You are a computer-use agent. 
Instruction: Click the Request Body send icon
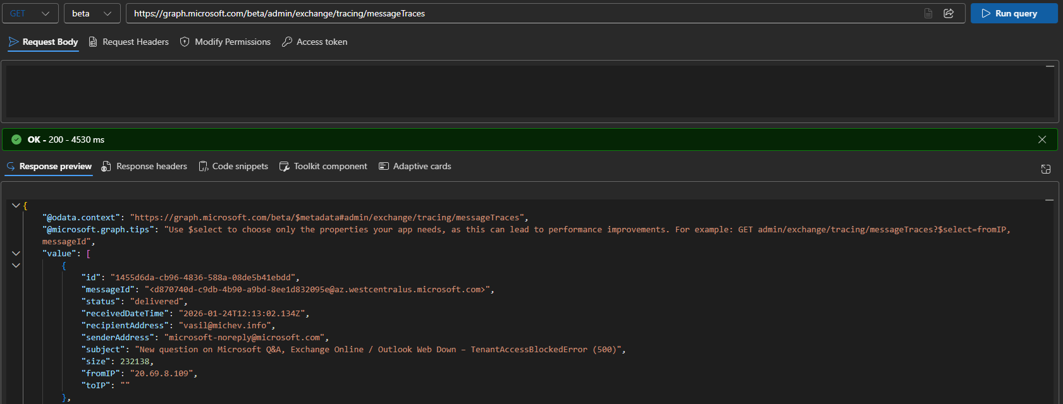tap(14, 42)
